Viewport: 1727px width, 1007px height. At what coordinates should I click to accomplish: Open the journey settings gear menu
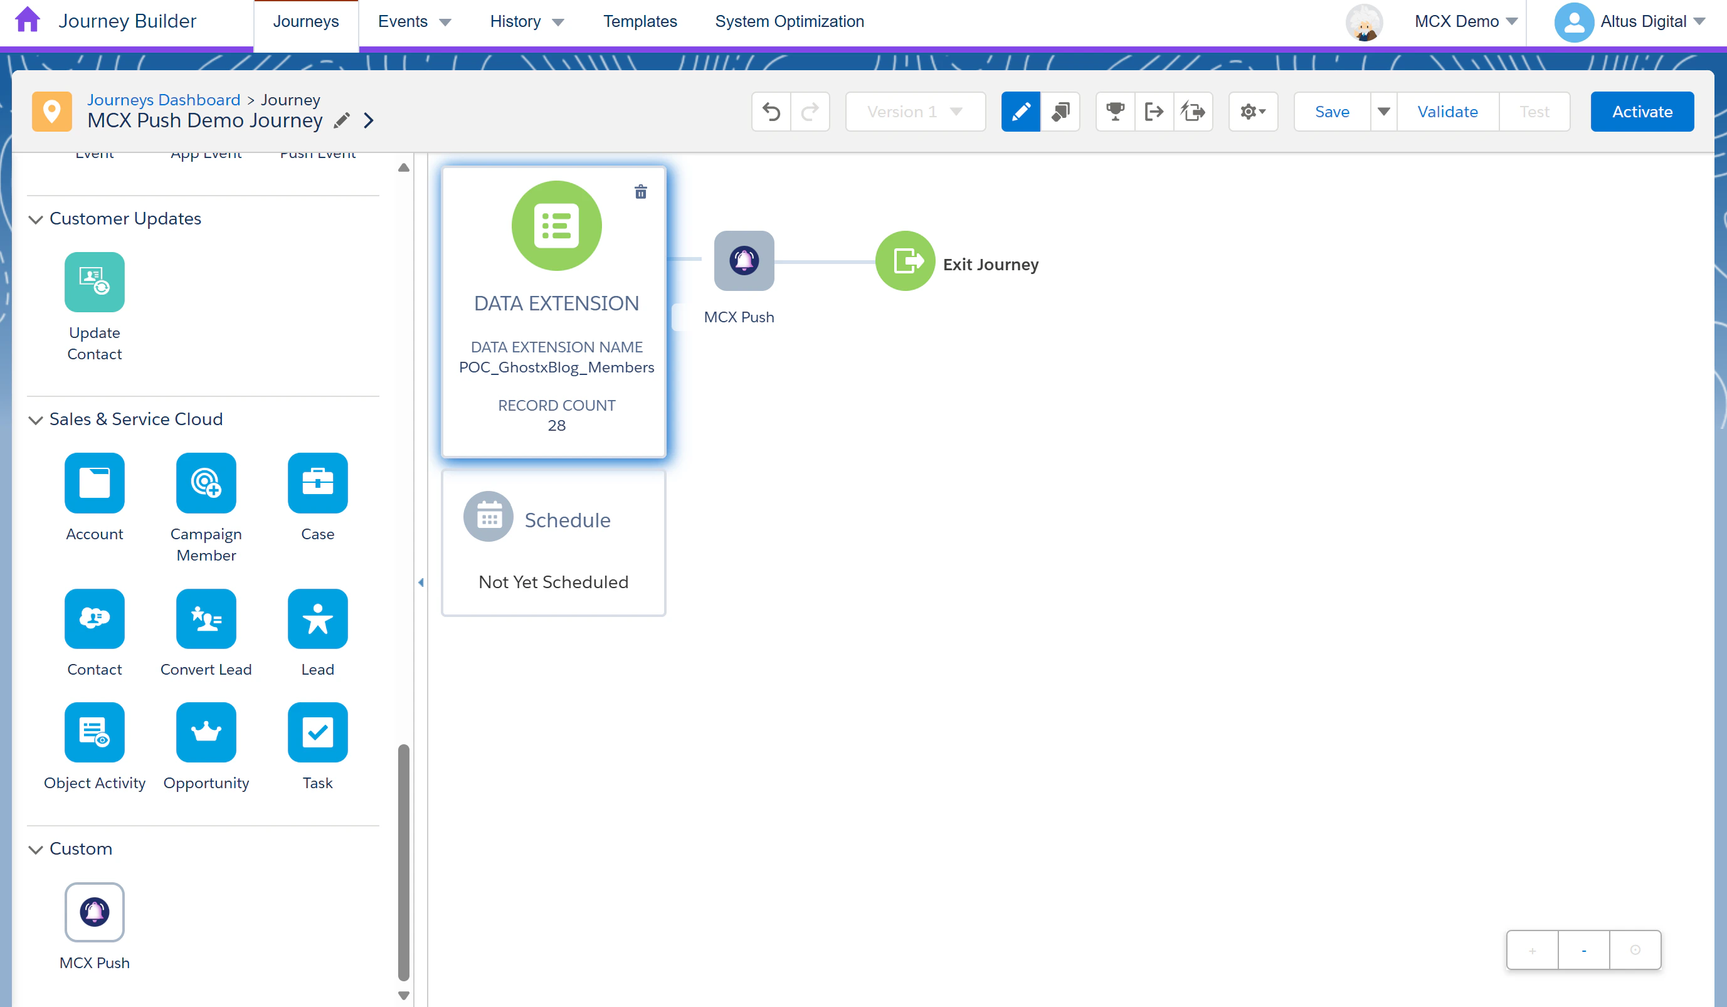[x=1253, y=112]
